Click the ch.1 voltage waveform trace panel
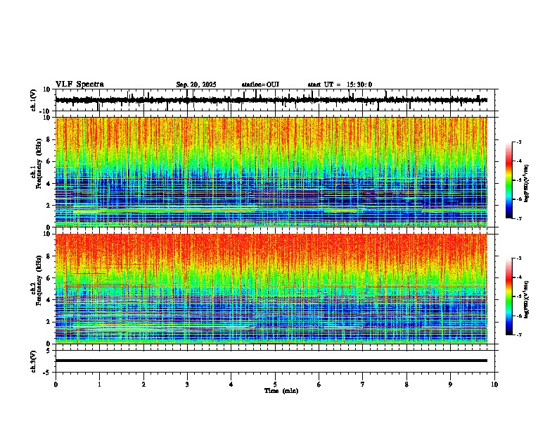The height and width of the screenshot is (431, 557). tap(276, 100)
